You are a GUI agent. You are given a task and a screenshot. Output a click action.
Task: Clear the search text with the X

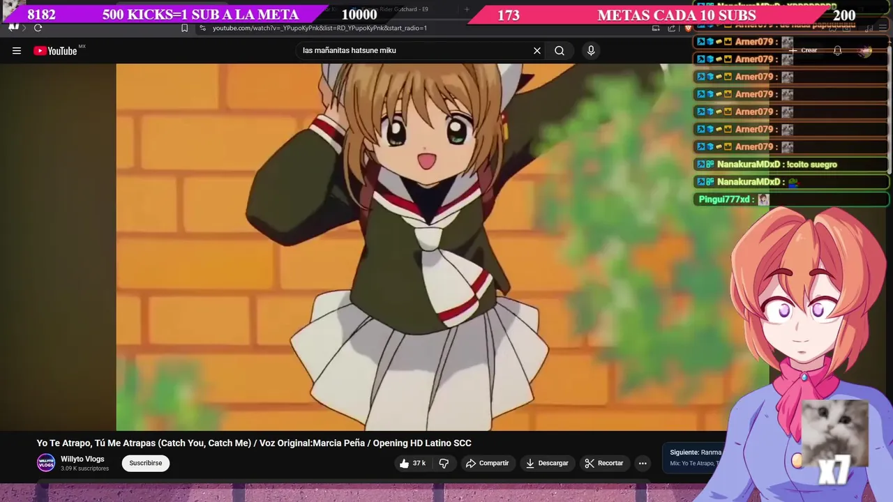pyautogui.click(x=537, y=51)
